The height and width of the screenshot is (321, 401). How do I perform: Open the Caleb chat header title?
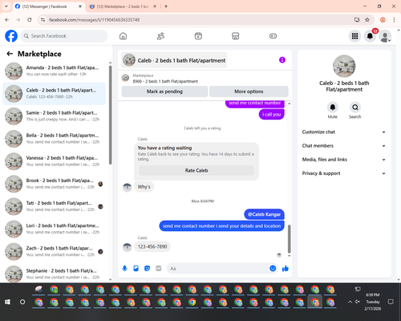[x=174, y=60]
